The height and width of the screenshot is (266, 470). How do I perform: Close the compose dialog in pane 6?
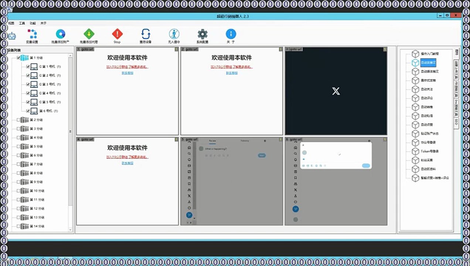coord(303,145)
